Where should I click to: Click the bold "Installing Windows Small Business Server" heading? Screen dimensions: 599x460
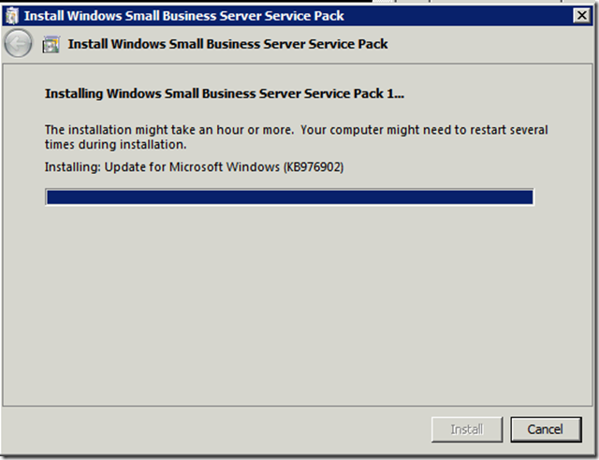[187, 94]
